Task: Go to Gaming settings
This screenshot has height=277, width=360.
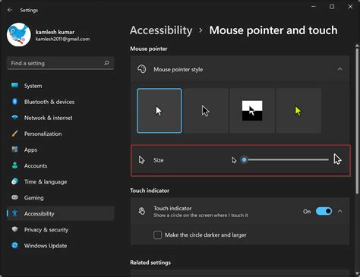Action: (61, 197)
